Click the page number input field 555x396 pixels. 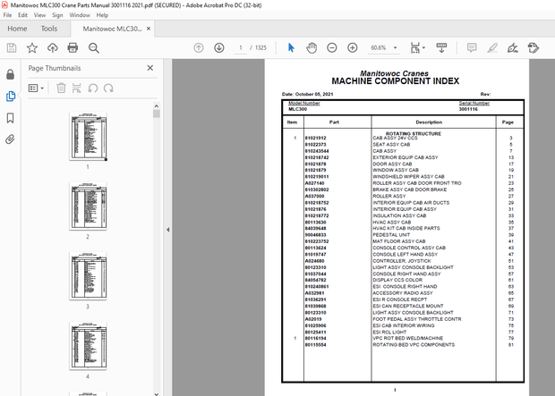coord(239,47)
